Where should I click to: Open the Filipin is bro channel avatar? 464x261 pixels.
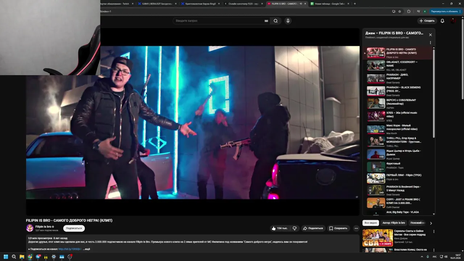click(x=30, y=228)
